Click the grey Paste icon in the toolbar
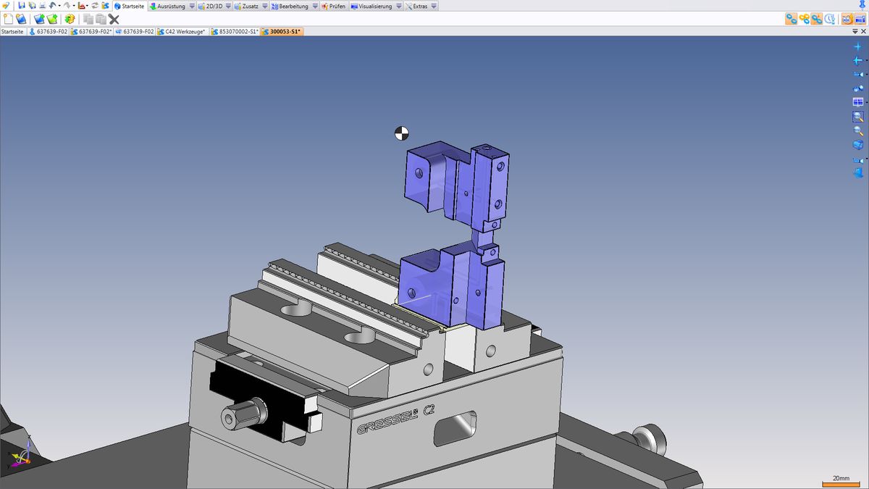 click(x=101, y=19)
